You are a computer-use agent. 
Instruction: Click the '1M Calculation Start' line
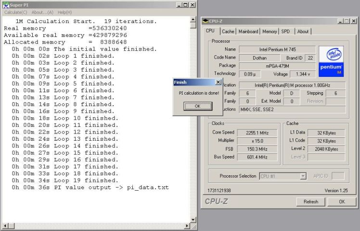pyautogui.click(x=86, y=21)
